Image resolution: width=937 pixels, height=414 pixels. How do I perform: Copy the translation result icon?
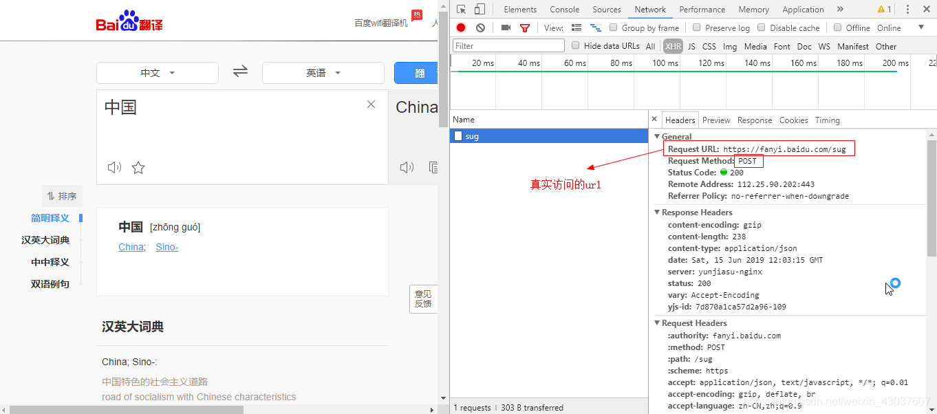tap(433, 167)
